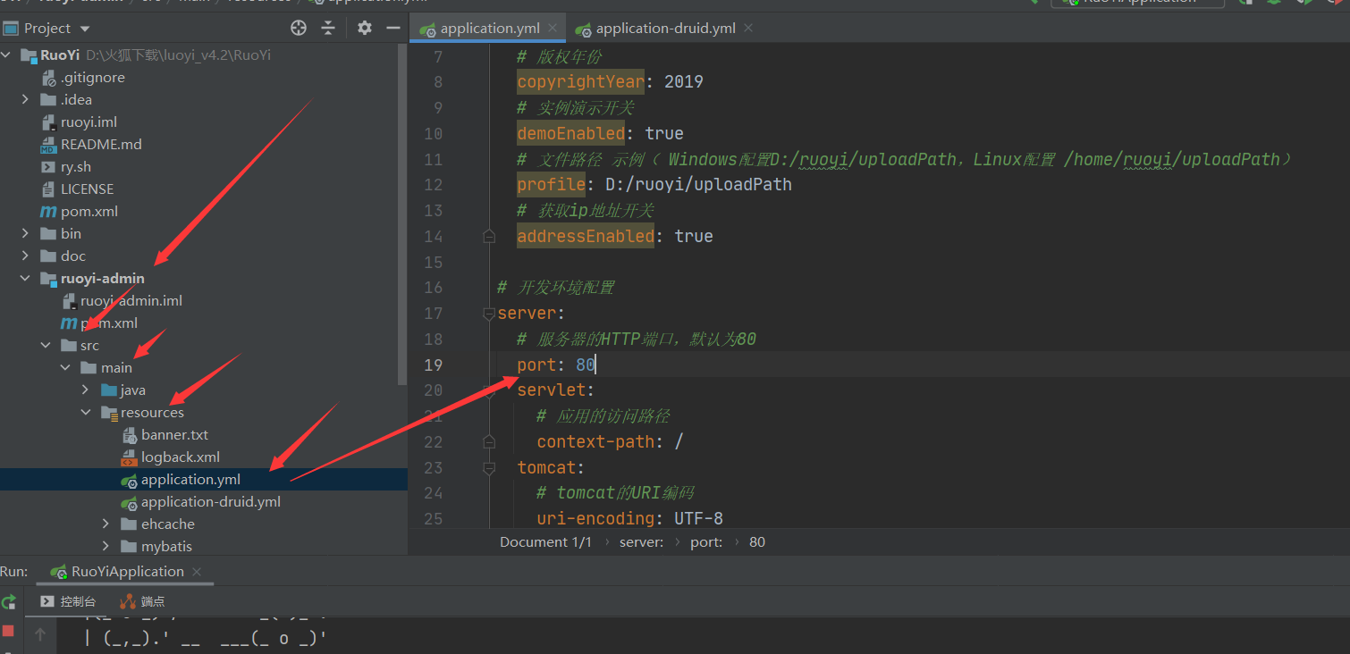The width and height of the screenshot is (1350, 654).
Task: Open the Project view dropdown
Action: point(47,28)
